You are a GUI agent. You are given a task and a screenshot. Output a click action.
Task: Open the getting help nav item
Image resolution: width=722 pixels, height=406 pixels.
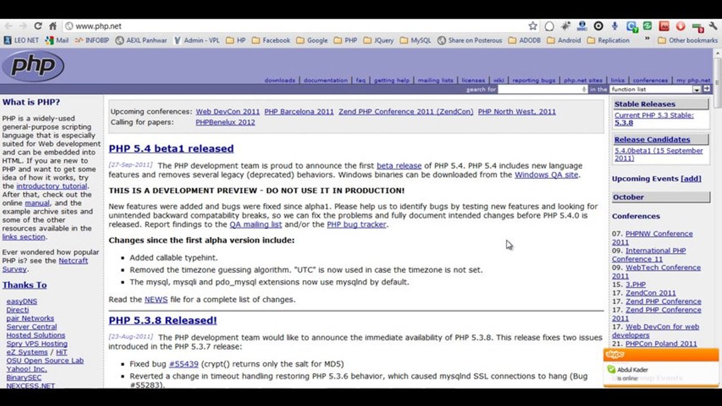(x=392, y=81)
